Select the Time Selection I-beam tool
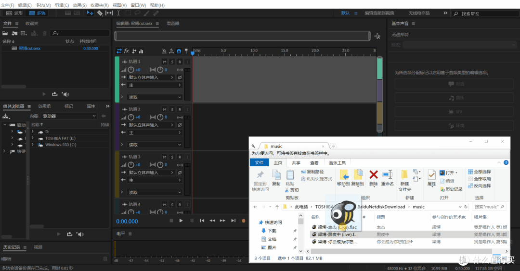520x271 pixels. 118,13
